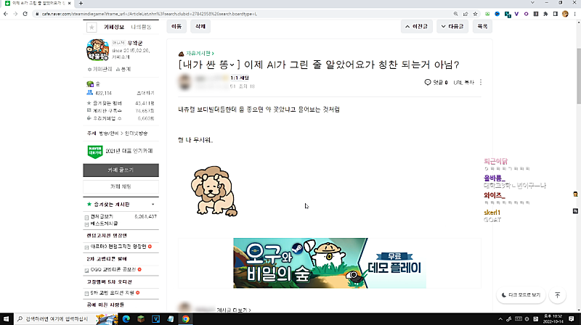Image resolution: width=581 pixels, height=325 pixels.
Task: Click the 이동 button
Action: [176, 26]
